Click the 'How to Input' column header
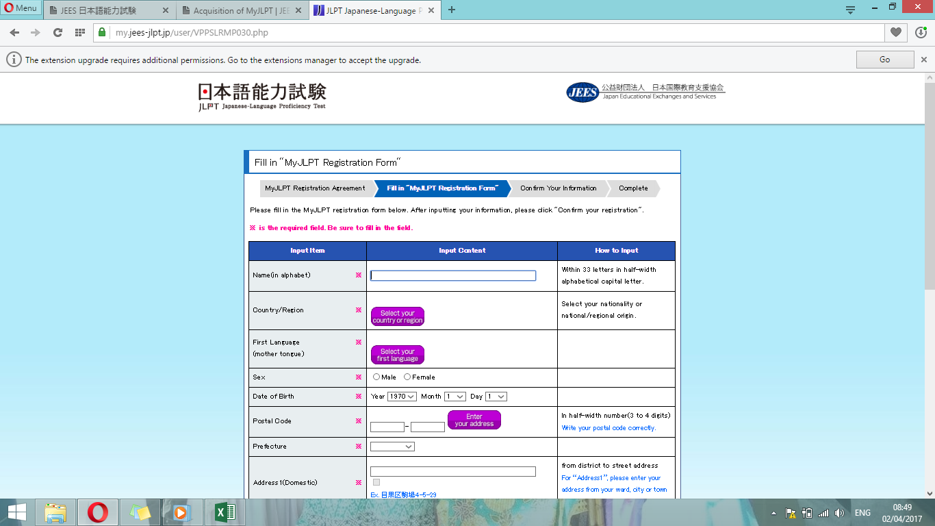 click(617, 251)
